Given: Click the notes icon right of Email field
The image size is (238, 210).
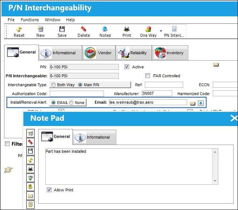Looking at the screenshot, I should click(201, 103).
